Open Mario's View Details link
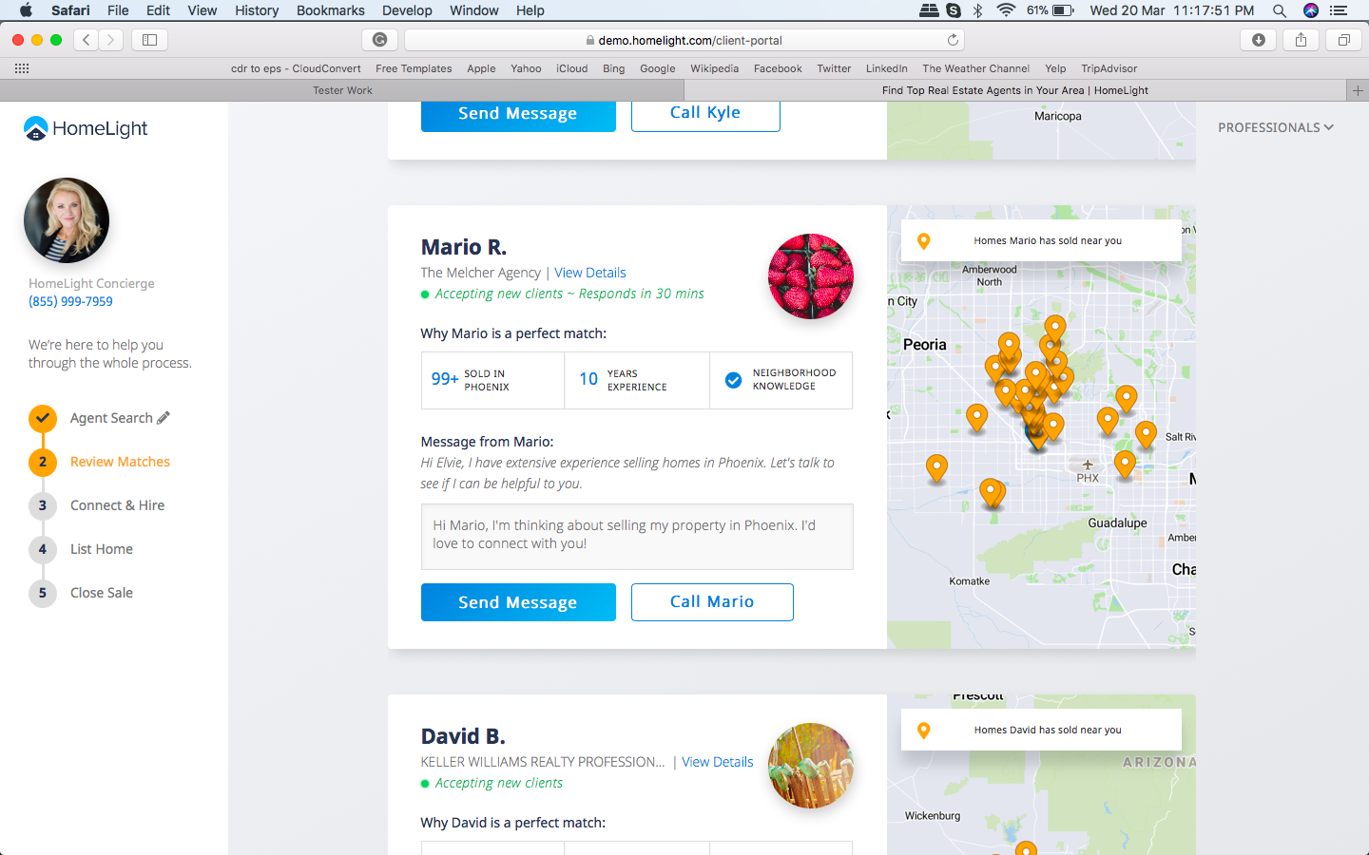 tap(590, 273)
